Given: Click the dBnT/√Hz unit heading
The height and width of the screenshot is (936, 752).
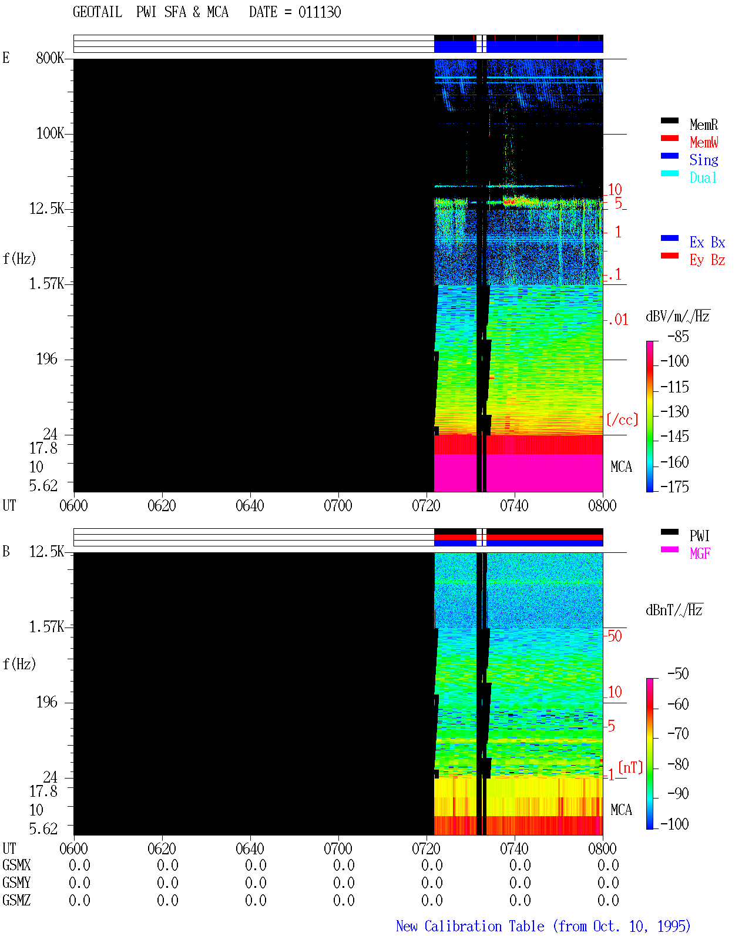Looking at the screenshot, I should click(674, 610).
